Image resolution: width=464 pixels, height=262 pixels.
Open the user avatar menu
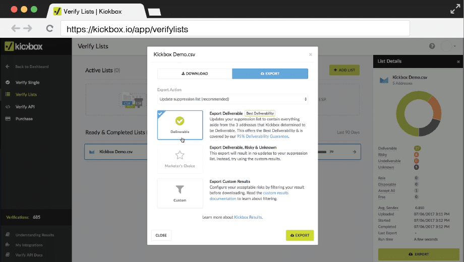click(448, 46)
